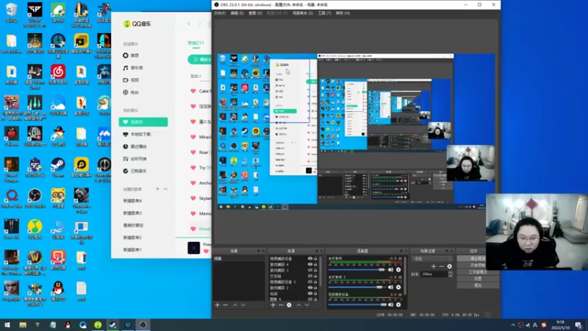Screen dimensions: 588x331
Task: Open Windows Start menu
Action: click(7, 325)
